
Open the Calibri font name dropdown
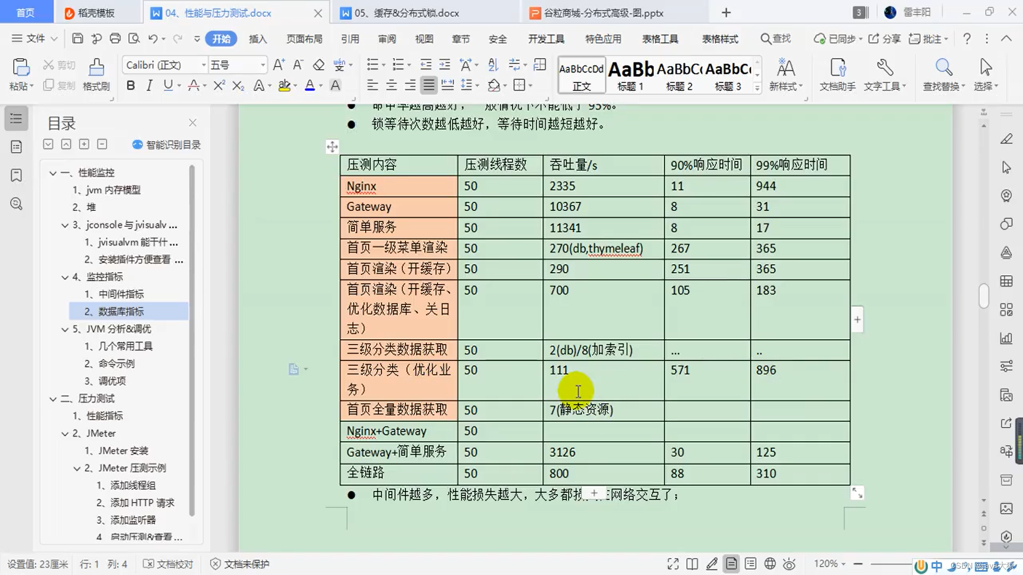pos(204,65)
